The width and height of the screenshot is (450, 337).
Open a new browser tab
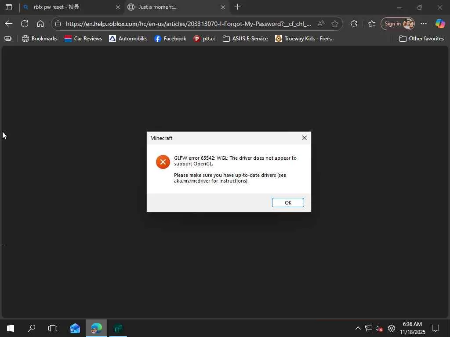pyautogui.click(x=237, y=7)
